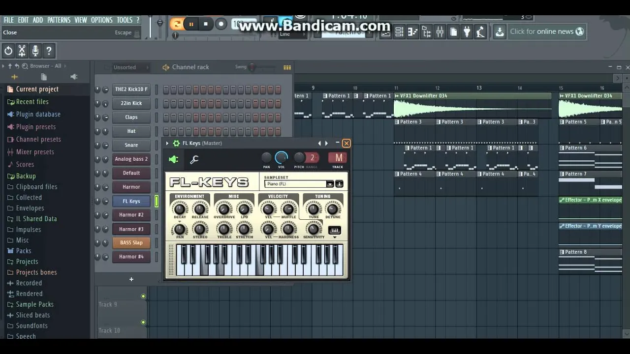Click the sampleset info button

pos(339,184)
